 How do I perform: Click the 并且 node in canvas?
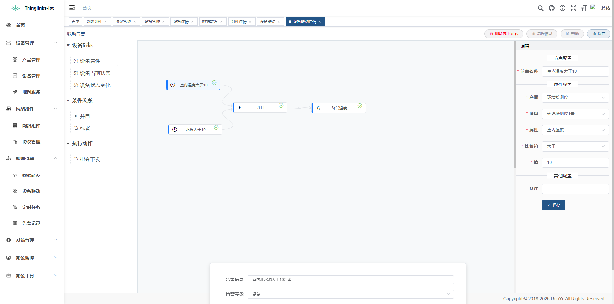point(260,108)
